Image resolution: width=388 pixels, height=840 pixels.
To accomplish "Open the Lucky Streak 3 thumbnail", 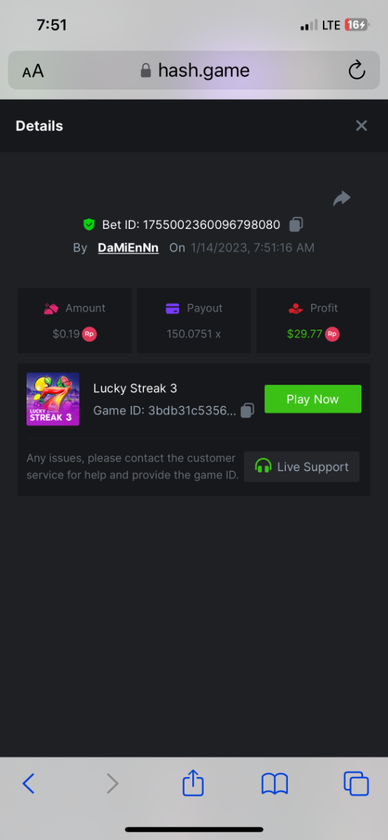I will pyautogui.click(x=53, y=399).
